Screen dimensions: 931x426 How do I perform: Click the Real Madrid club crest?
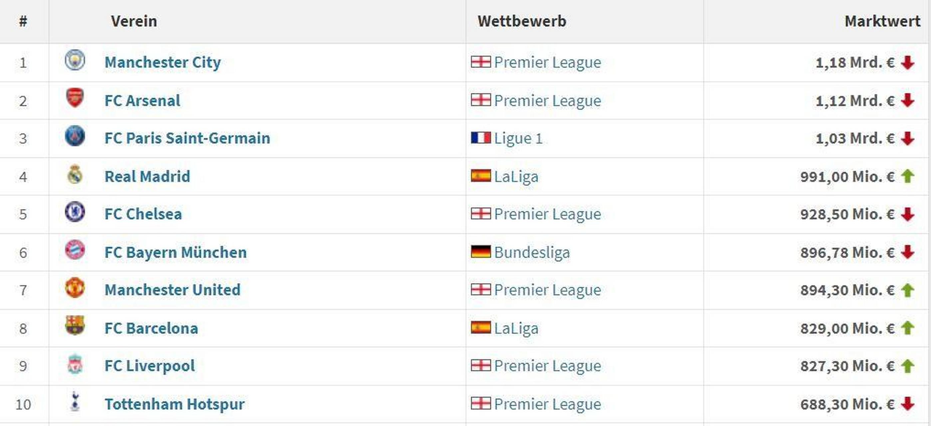pos(75,174)
